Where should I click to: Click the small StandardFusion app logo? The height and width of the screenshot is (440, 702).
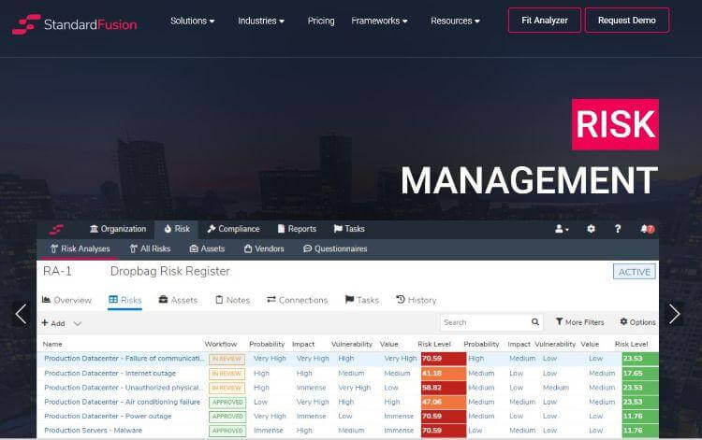56,230
